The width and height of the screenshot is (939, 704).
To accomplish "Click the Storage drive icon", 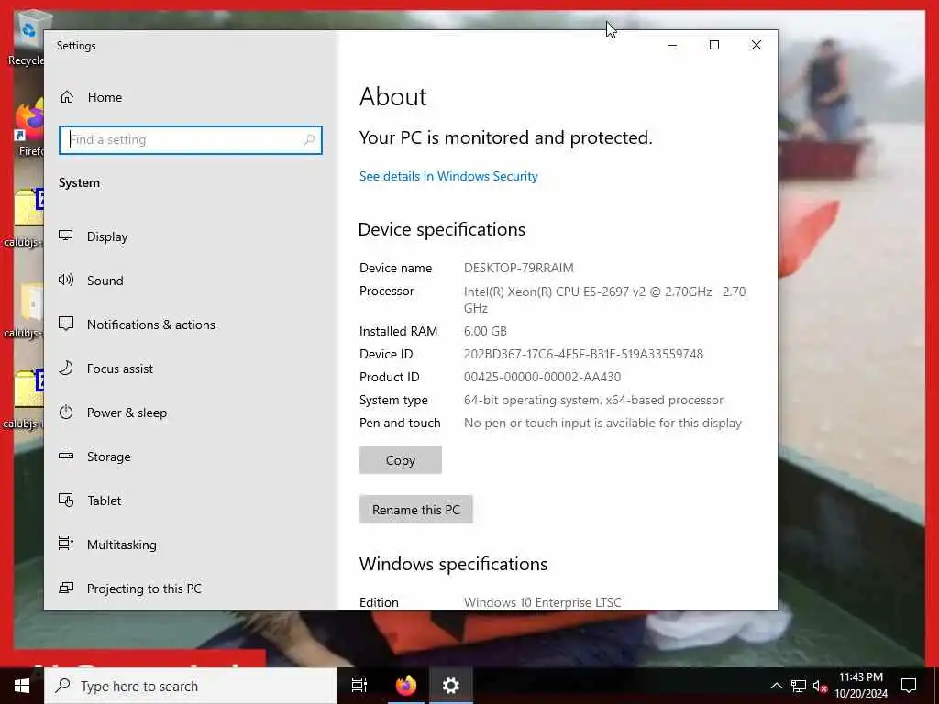I will (66, 456).
